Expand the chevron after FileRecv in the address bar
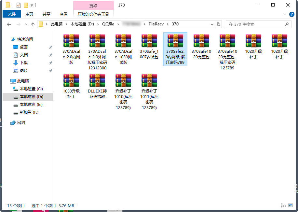The height and width of the screenshot is (212, 298). coord(168,24)
